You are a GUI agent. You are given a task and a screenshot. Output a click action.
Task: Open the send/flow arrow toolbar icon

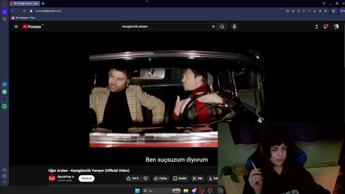[x=304, y=11]
